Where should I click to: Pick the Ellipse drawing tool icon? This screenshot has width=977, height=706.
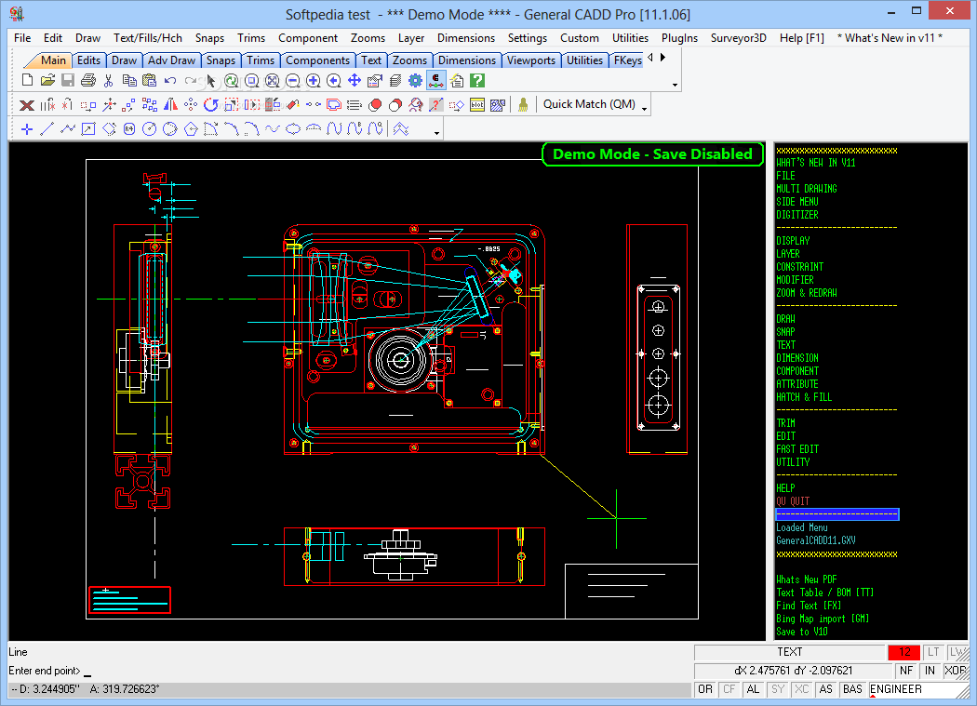pyautogui.click(x=293, y=129)
